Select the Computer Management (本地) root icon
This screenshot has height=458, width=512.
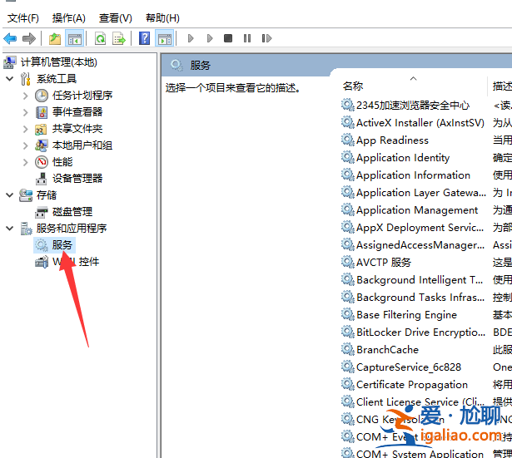coord(10,62)
